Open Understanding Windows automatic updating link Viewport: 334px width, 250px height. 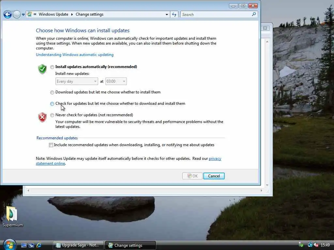tap(75, 55)
